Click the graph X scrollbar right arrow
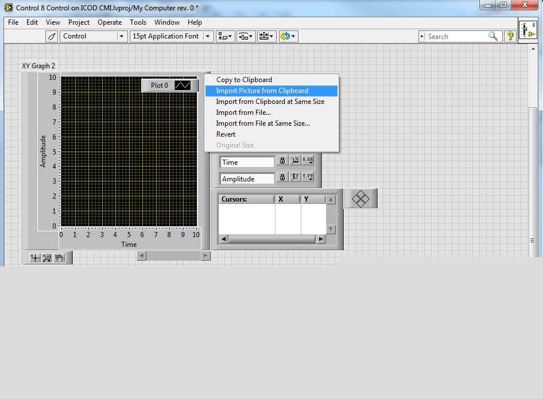Screen dimensions: 543x399 (205, 256)
